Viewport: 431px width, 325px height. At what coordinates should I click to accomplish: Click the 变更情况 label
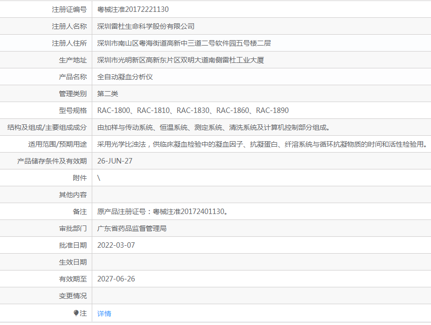(73, 296)
